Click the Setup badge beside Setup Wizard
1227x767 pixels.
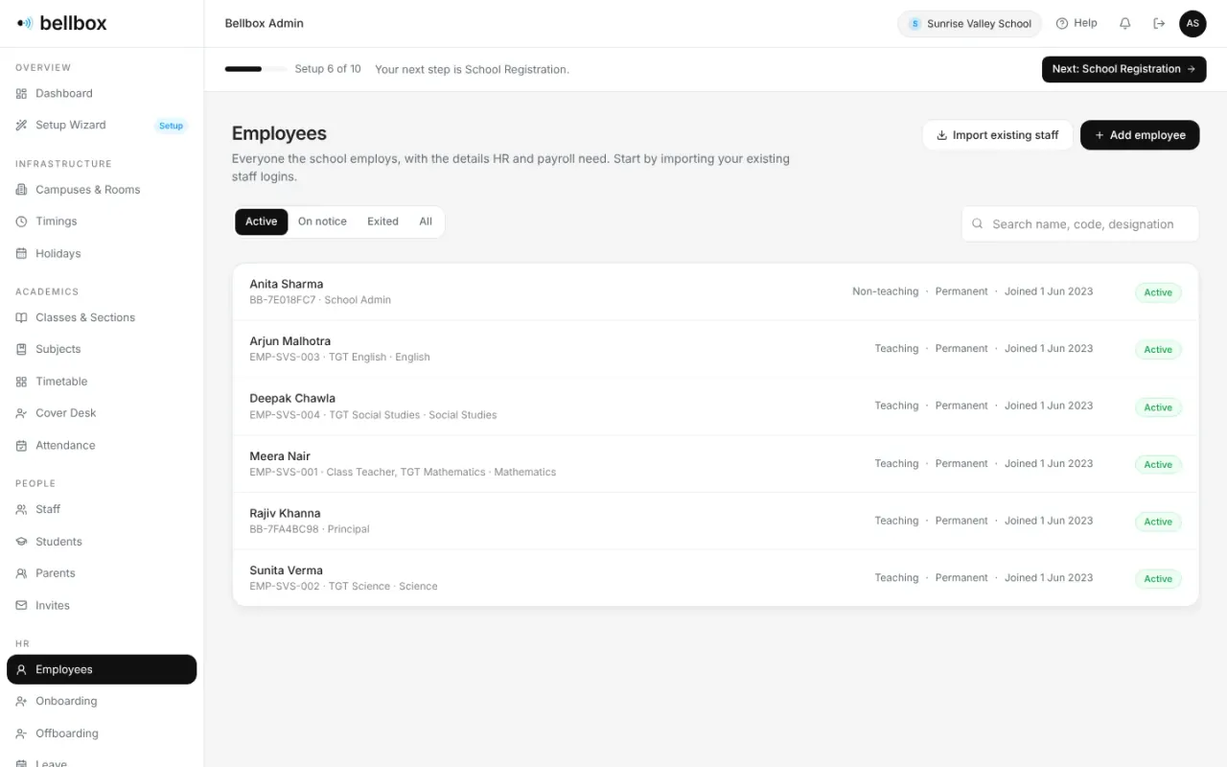[171, 126]
